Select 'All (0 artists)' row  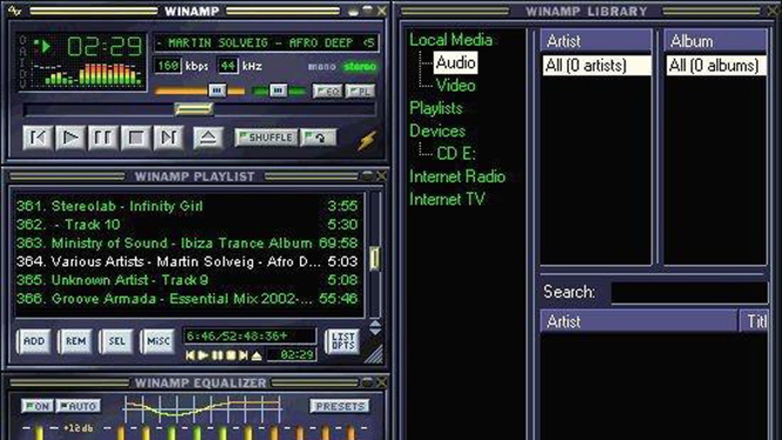pyautogui.click(x=596, y=65)
